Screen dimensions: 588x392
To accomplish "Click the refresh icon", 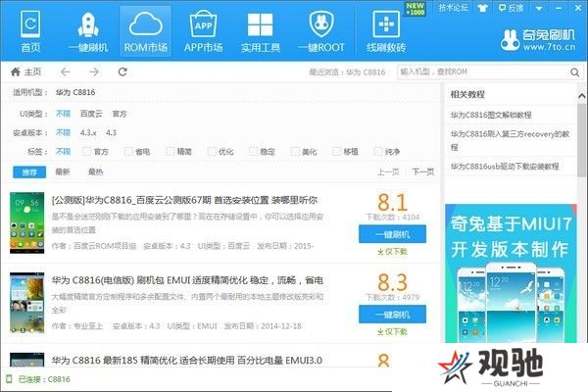I will click(122, 72).
